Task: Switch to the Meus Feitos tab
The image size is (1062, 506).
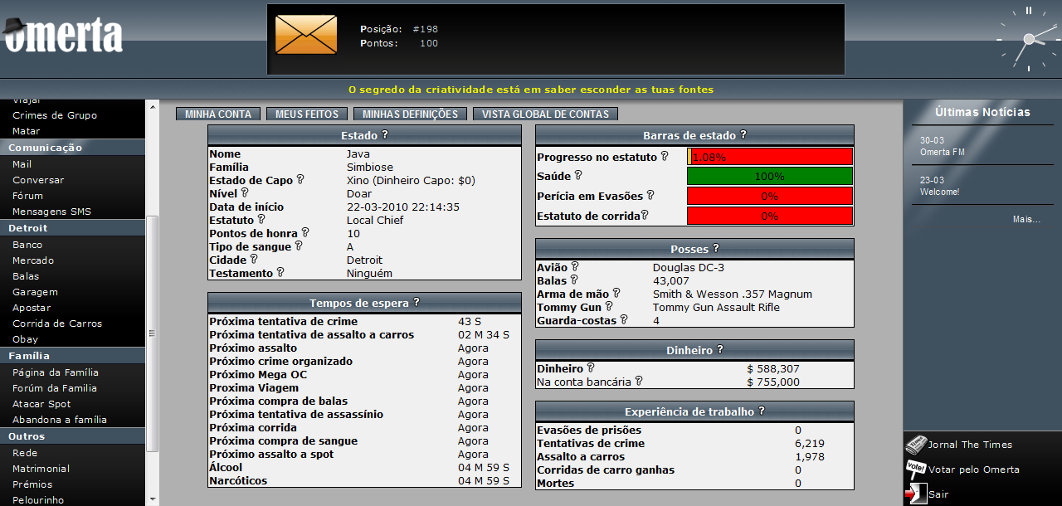Action: pos(307,114)
